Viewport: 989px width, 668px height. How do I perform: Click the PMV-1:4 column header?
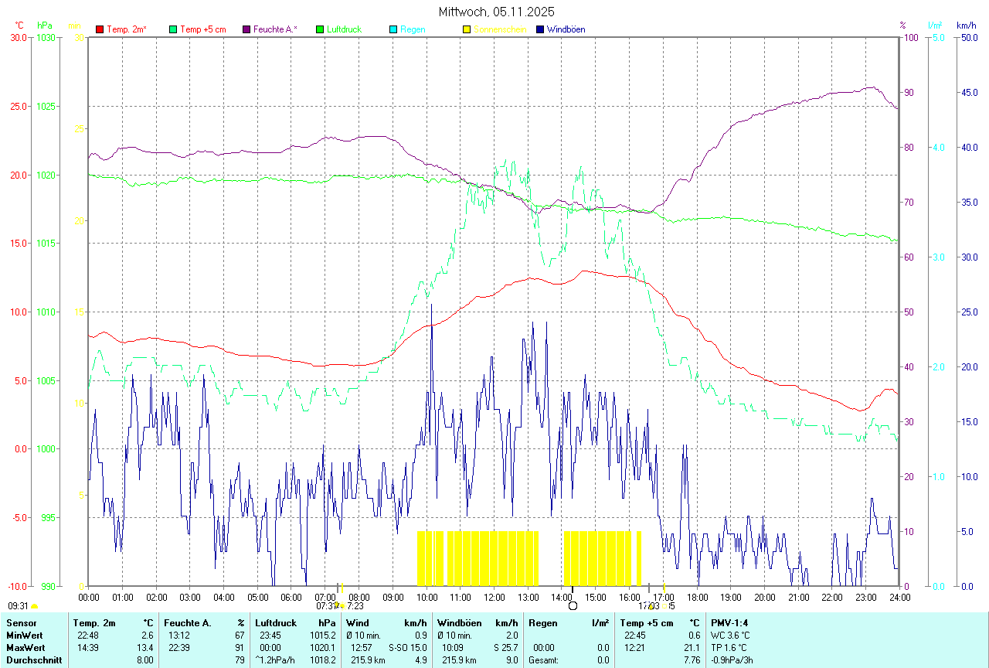tap(729, 622)
